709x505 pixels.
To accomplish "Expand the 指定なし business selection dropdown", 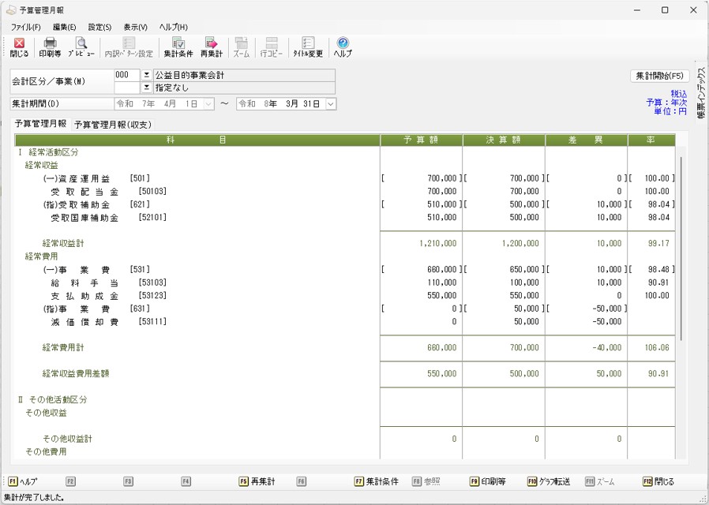I will (x=146, y=88).
